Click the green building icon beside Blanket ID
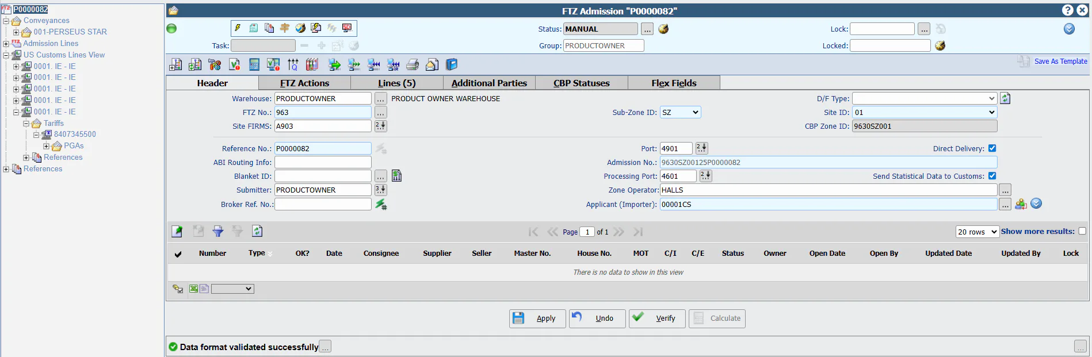Viewport: 1092px width, 357px height. tap(396, 176)
